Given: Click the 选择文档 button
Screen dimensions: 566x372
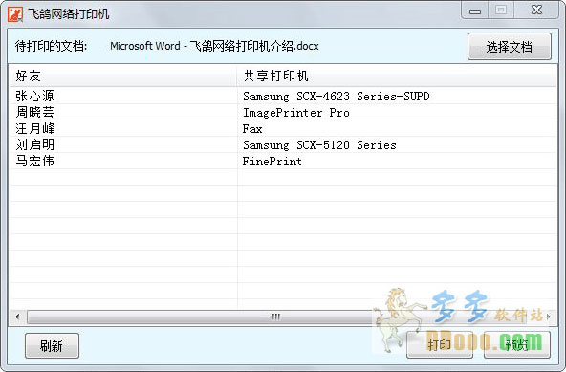Looking at the screenshot, I should pos(510,47).
